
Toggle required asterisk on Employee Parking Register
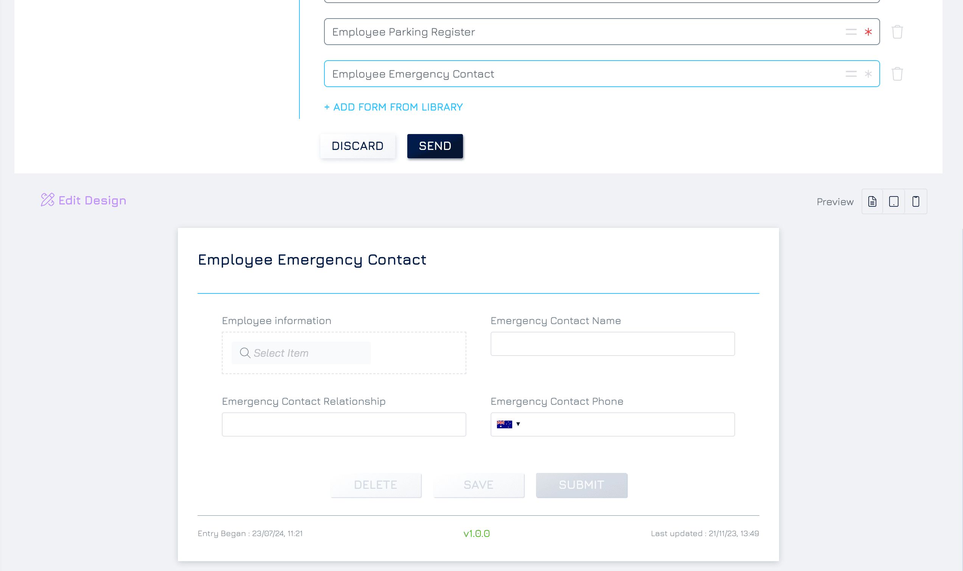(868, 32)
